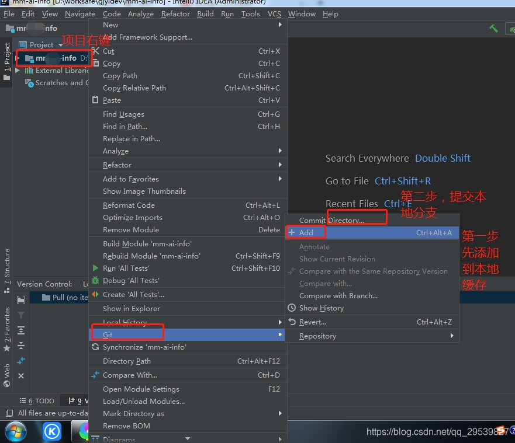The width and height of the screenshot is (515, 443).
Task: Select Load/Unload Modules...
Action: coord(186,401)
